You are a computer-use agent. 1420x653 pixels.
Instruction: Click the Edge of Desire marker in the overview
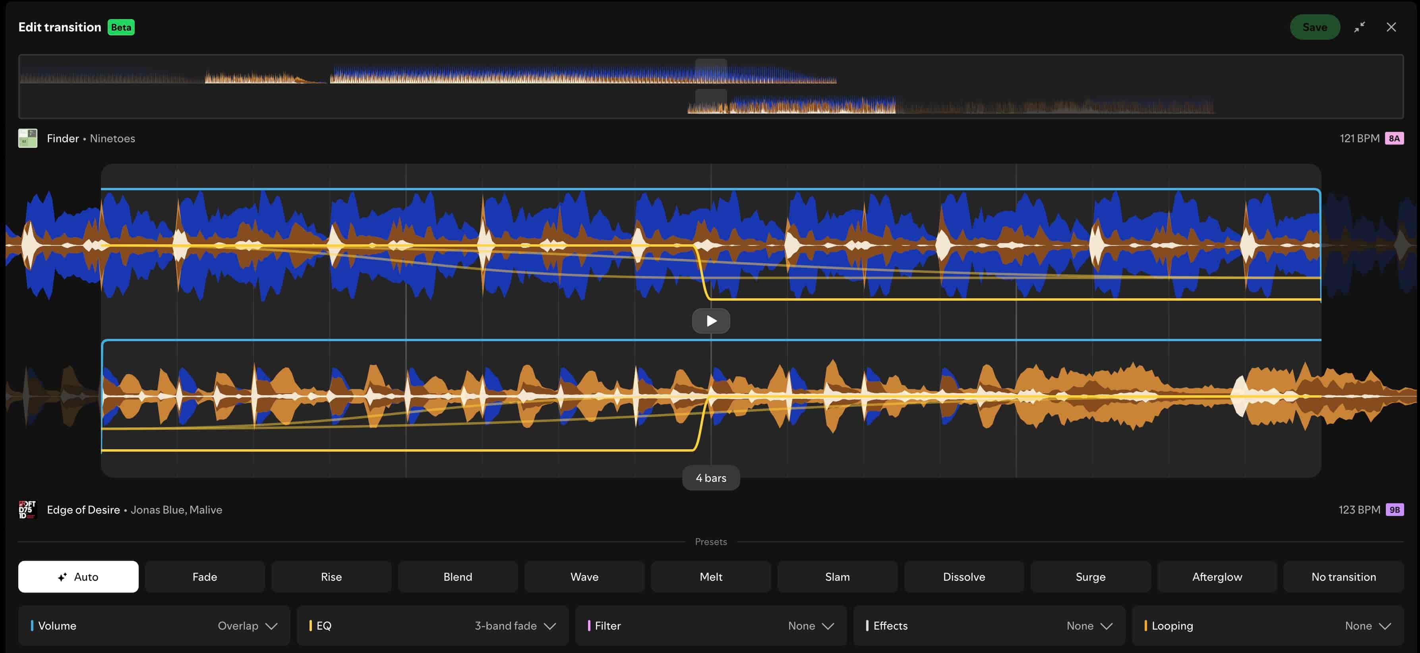click(710, 101)
